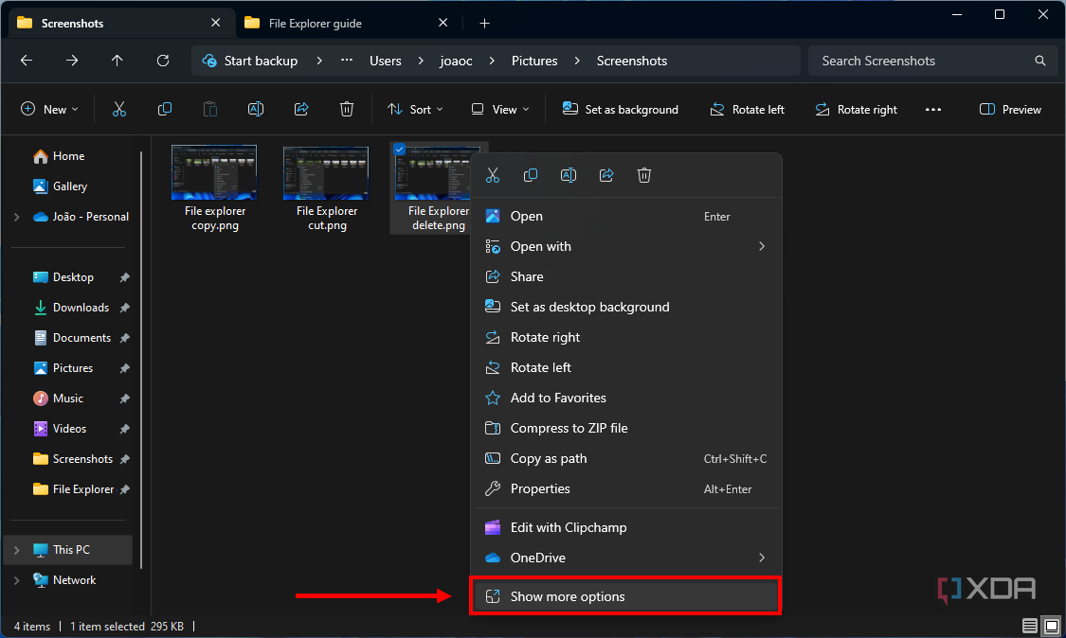This screenshot has height=638, width=1066.
Task: Expand This PC in the navigation pane
Action: coord(17,550)
